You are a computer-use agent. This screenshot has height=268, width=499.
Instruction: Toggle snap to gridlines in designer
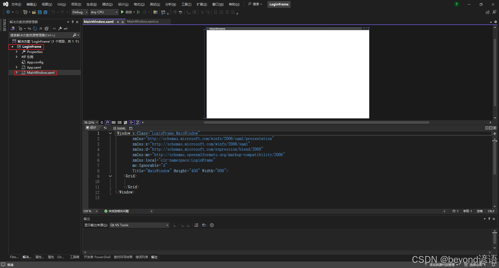[x=120, y=122]
